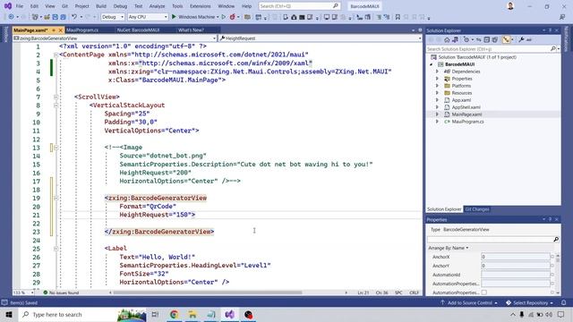
Task: Open Windows Machine target dropdown arrow
Action: tap(218, 17)
